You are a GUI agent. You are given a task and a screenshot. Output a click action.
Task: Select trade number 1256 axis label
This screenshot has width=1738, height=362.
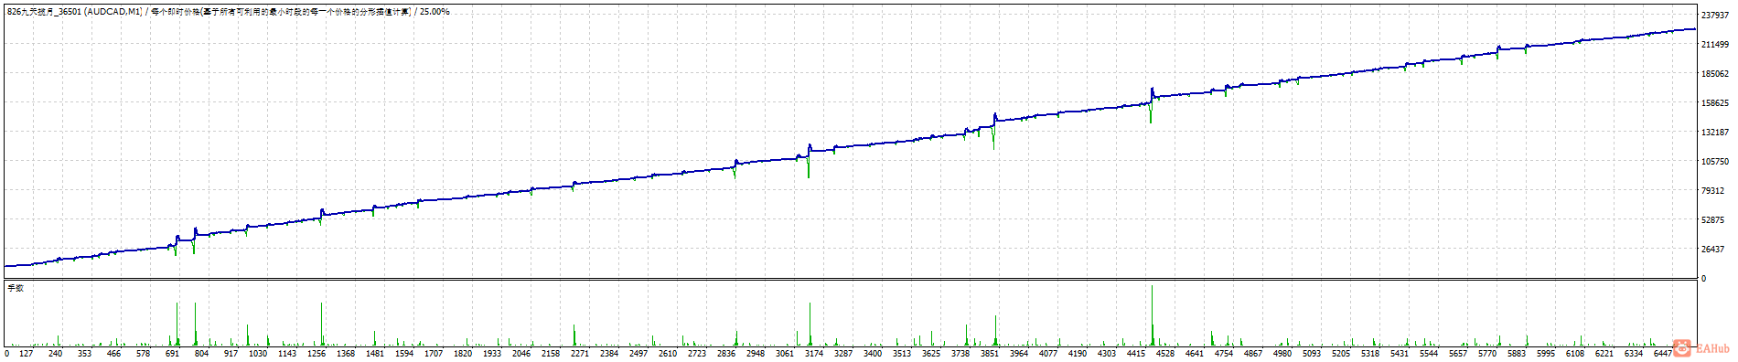click(316, 353)
